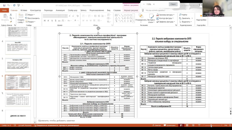Toggle Italic formatting button

pos(48,21)
